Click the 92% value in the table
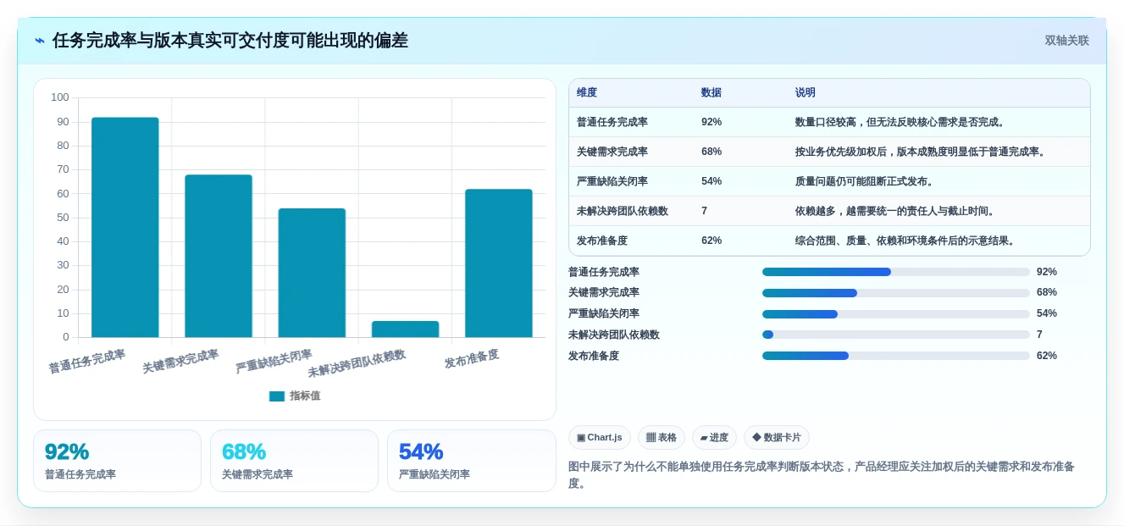 [x=711, y=122]
